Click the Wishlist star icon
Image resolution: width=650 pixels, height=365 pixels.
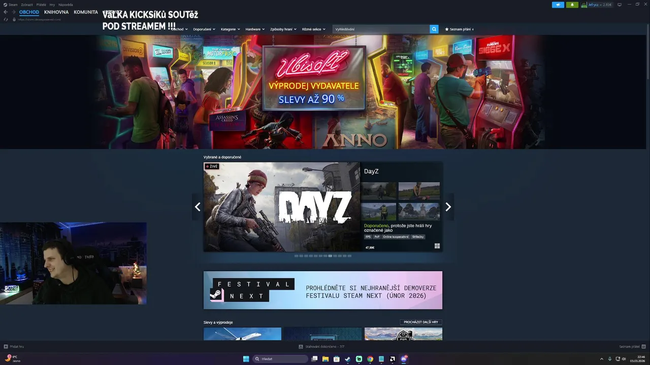(447, 29)
